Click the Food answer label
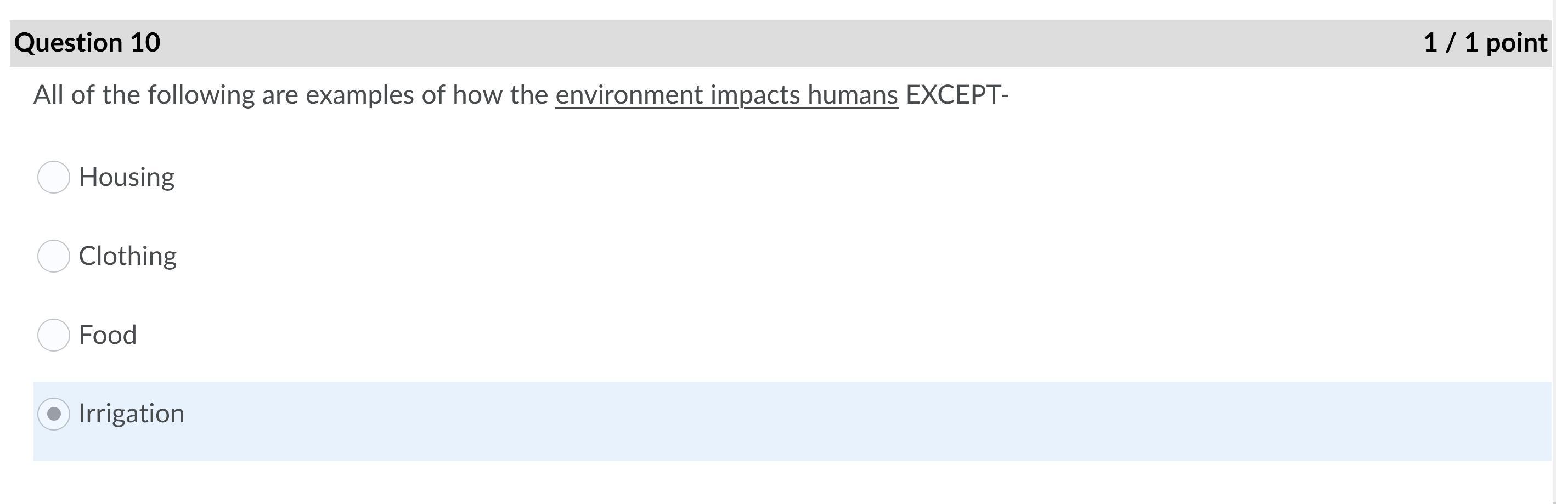 [108, 335]
